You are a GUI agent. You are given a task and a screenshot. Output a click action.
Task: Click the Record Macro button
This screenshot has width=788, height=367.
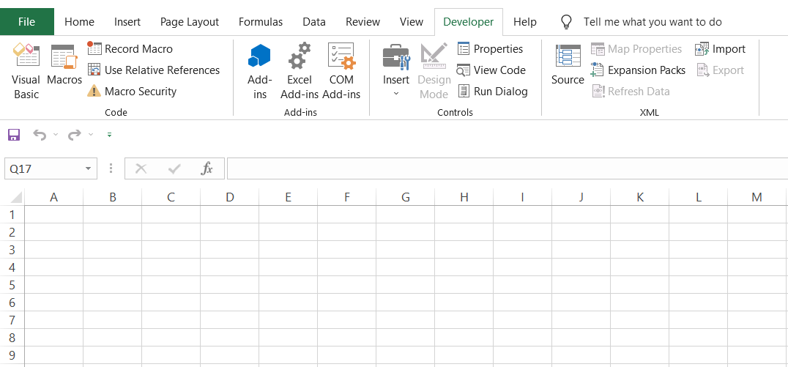(130, 49)
